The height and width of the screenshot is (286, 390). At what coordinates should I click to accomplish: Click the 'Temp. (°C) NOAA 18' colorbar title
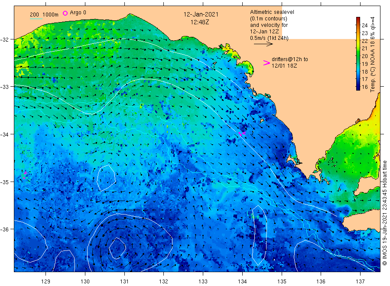(372, 66)
